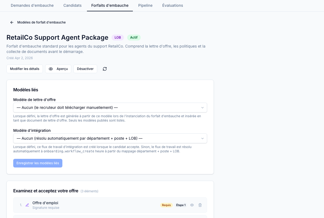Click the RetailCo Support Agent Package title
The image size is (324, 218).
pos(57,38)
